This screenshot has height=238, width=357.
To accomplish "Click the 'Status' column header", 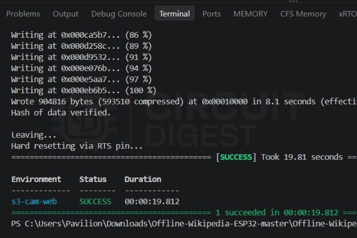I will (93, 179).
